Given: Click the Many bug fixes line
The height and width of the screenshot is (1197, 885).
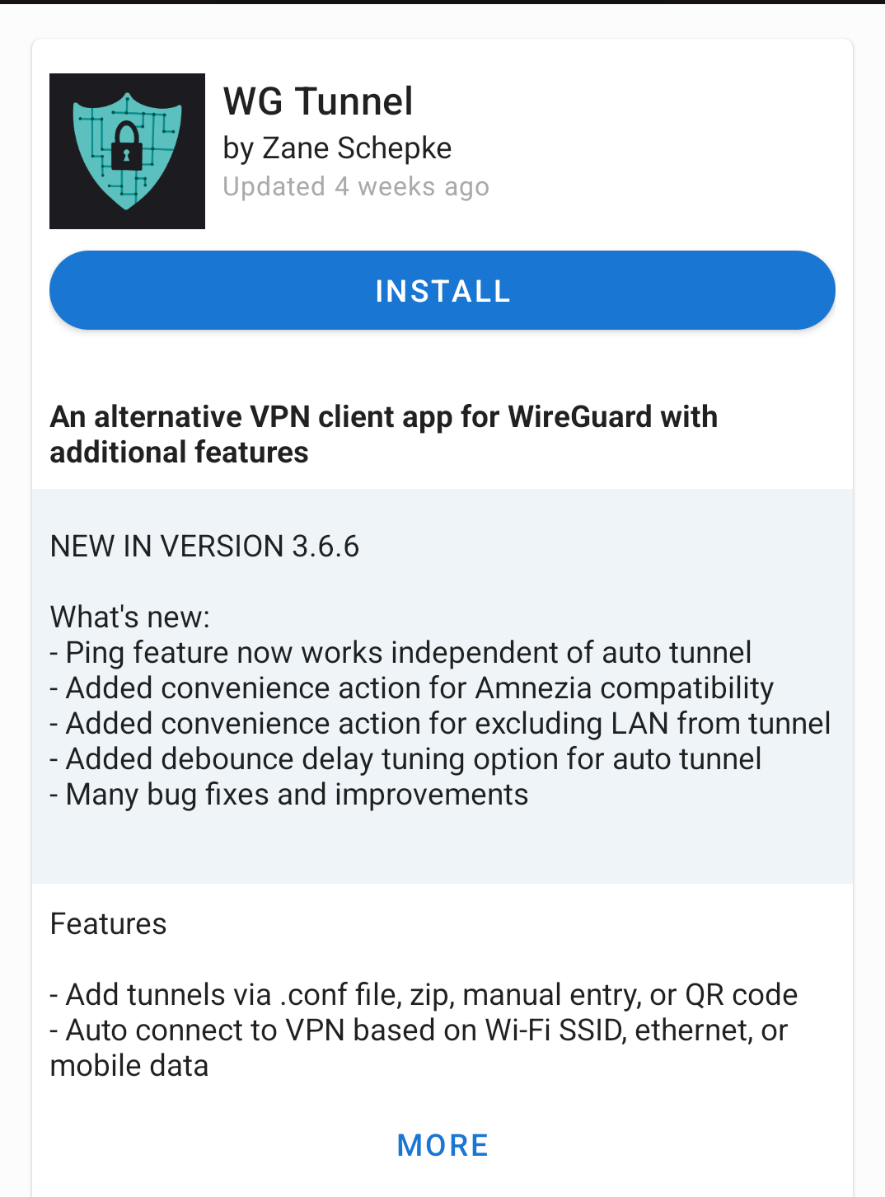Looking at the screenshot, I should click(x=289, y=795).
